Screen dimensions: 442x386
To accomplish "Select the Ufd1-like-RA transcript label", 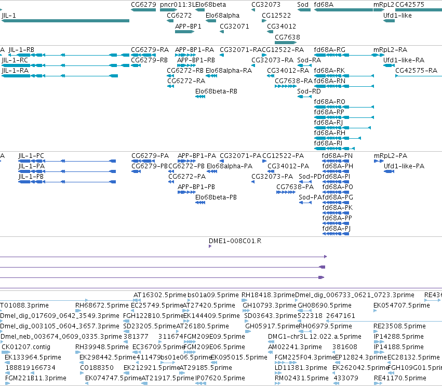I will click(404, 60).
